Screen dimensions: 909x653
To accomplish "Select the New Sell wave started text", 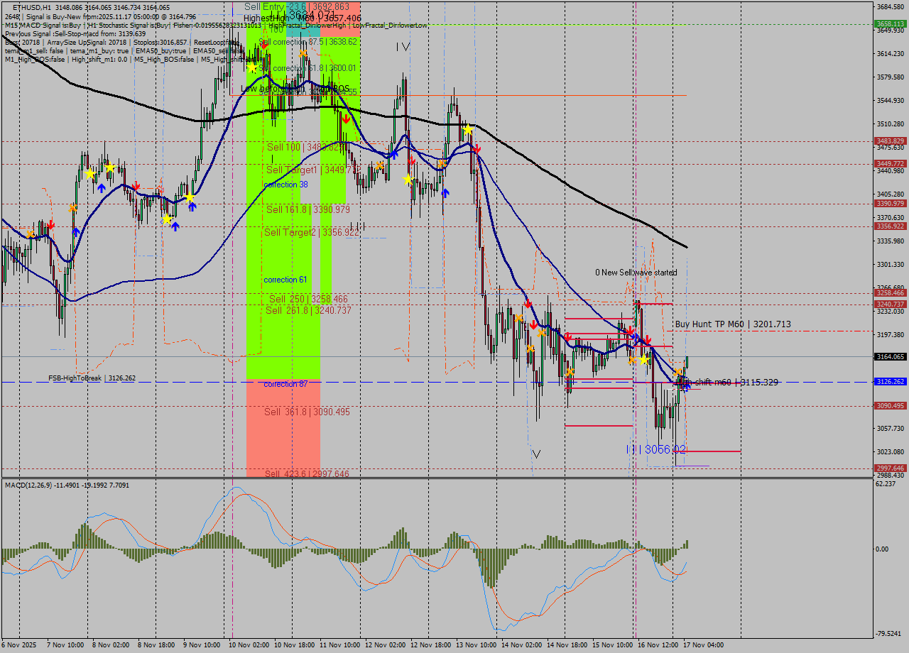I will pyautogui.click(x=636, y=273).
